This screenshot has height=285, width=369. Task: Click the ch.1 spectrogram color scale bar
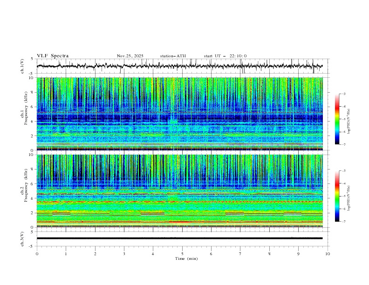[x=337, y=119]
